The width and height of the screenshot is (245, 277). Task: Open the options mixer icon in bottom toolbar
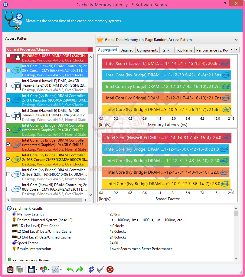10,269
